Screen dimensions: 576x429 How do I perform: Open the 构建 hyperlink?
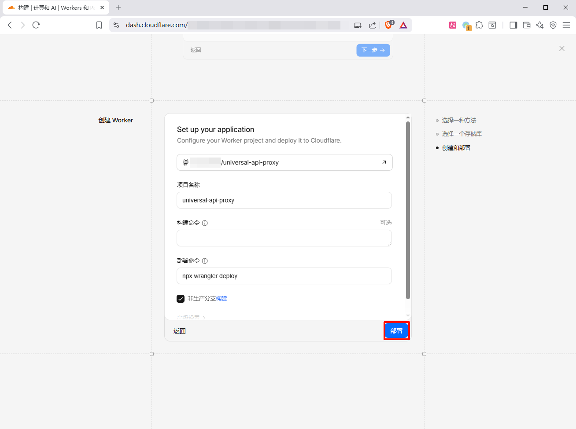pos(222,299)
